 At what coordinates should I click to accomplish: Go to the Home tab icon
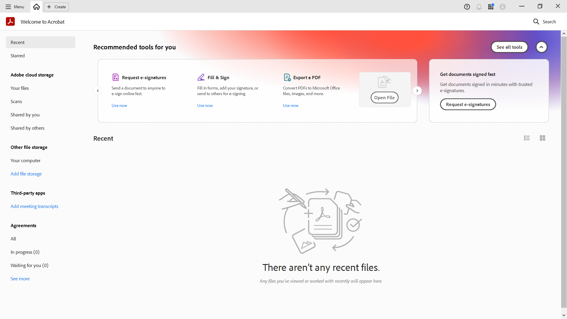(x=36, y=7)
